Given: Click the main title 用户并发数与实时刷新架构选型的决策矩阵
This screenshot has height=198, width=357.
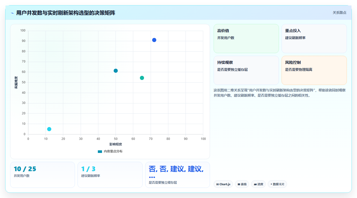Looking at the screenshot, I should click(x=66, y=13).
